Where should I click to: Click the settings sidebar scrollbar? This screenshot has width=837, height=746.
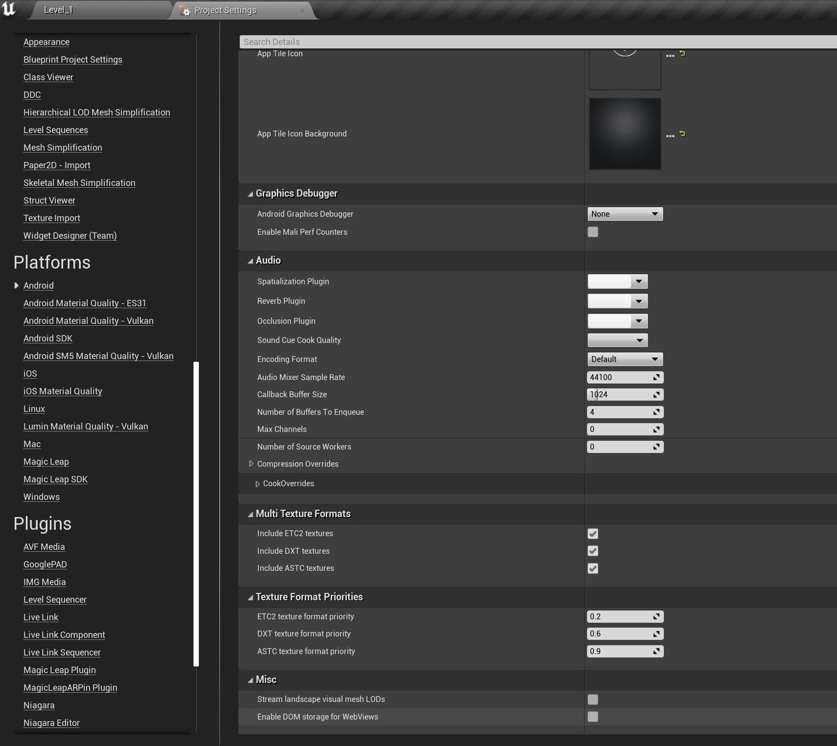coord(196,514)
